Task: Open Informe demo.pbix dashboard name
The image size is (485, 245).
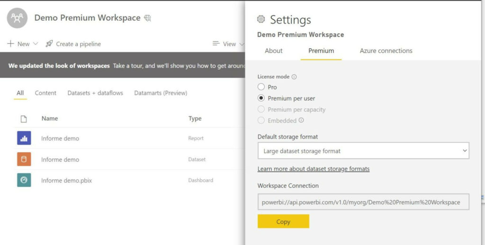Action: pyautogui.click(x=66, y=180)
